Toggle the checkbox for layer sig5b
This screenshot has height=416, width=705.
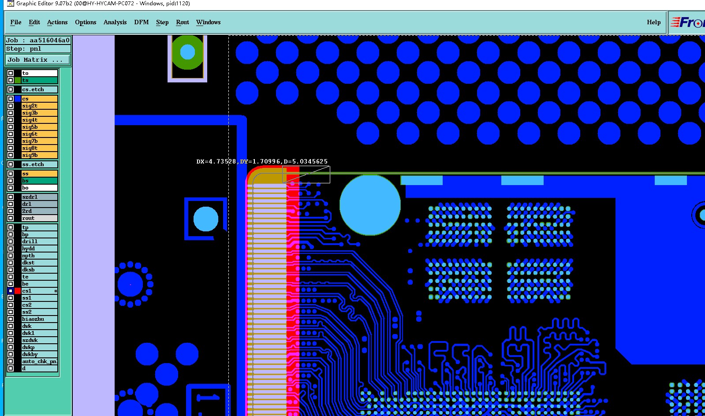coord(11,127)
